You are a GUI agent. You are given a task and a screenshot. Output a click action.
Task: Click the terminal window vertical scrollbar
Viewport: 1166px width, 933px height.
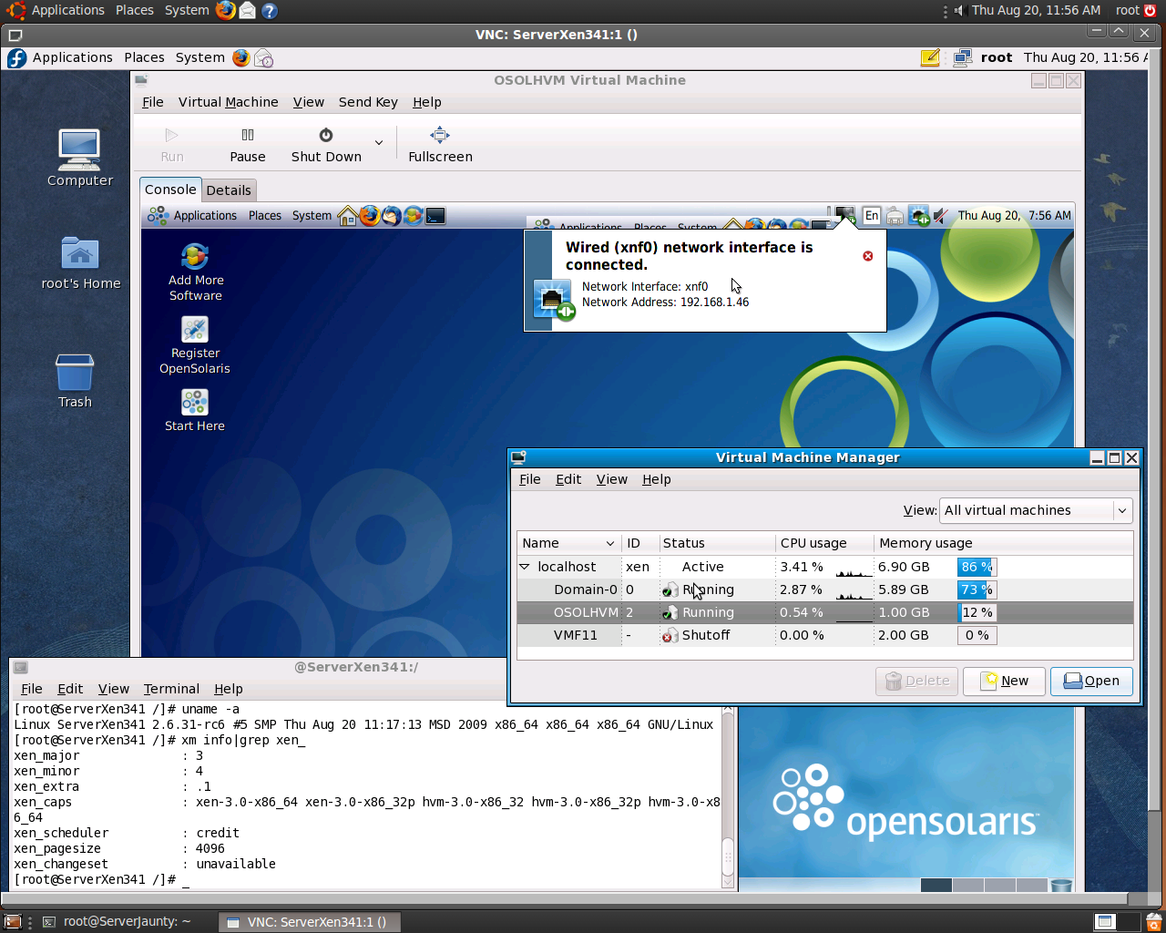point(728,796)
